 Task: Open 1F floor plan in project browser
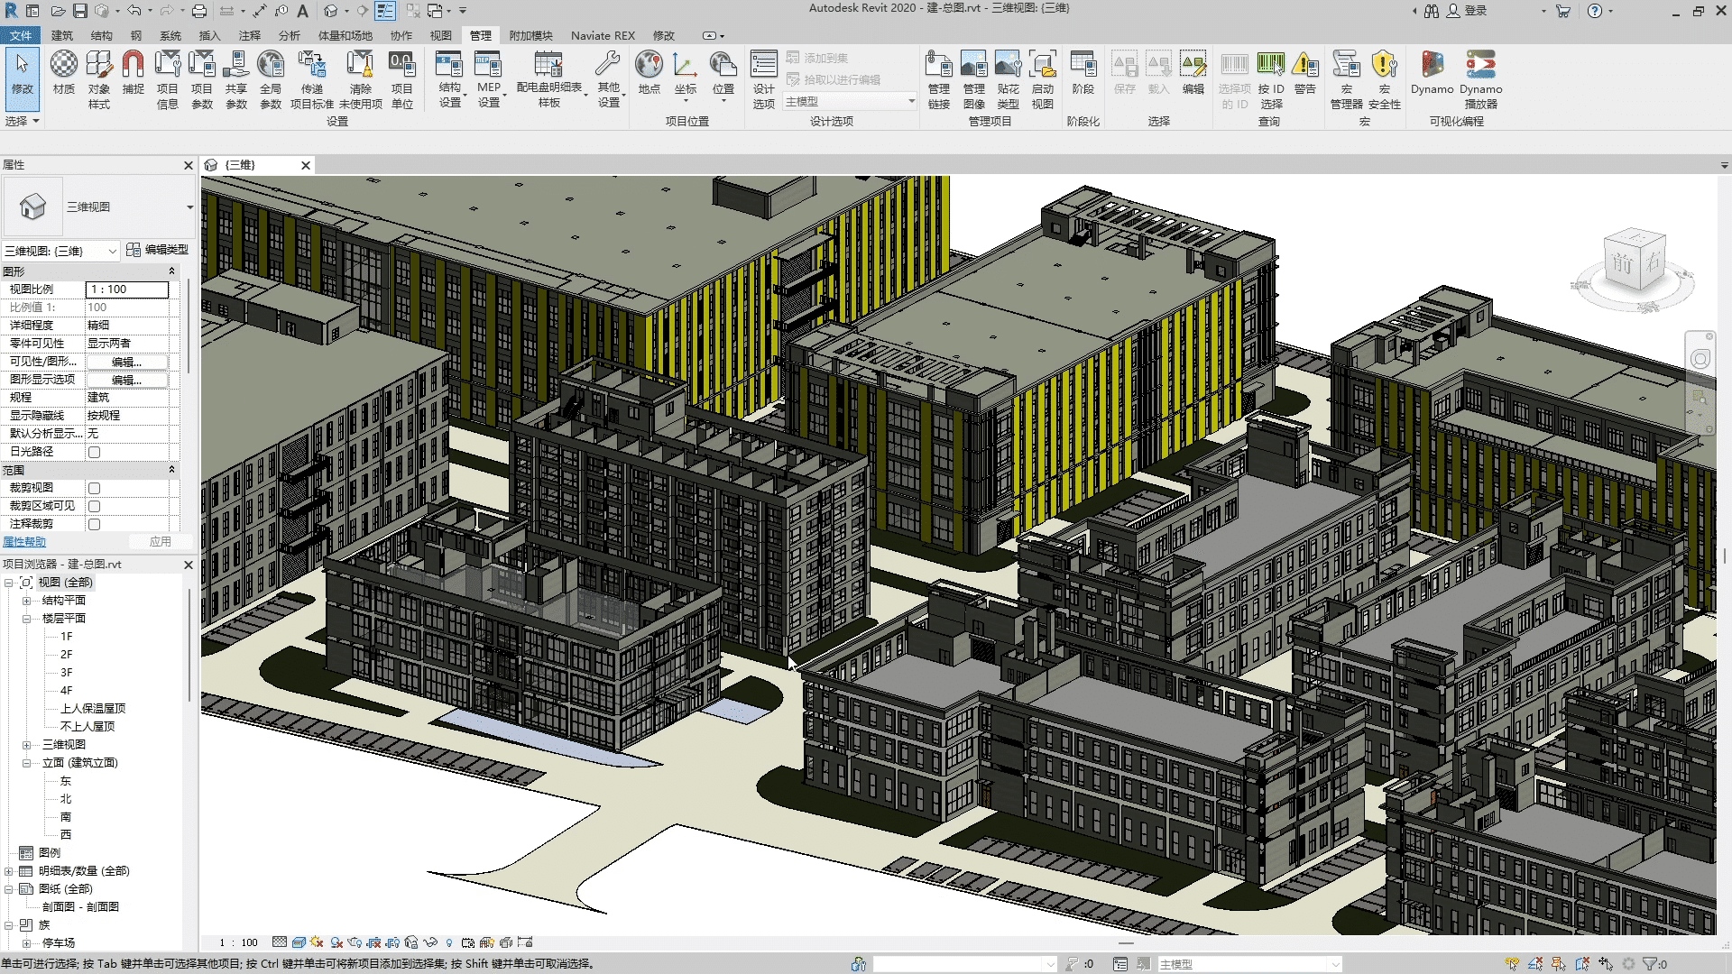[x=67, y=637]
